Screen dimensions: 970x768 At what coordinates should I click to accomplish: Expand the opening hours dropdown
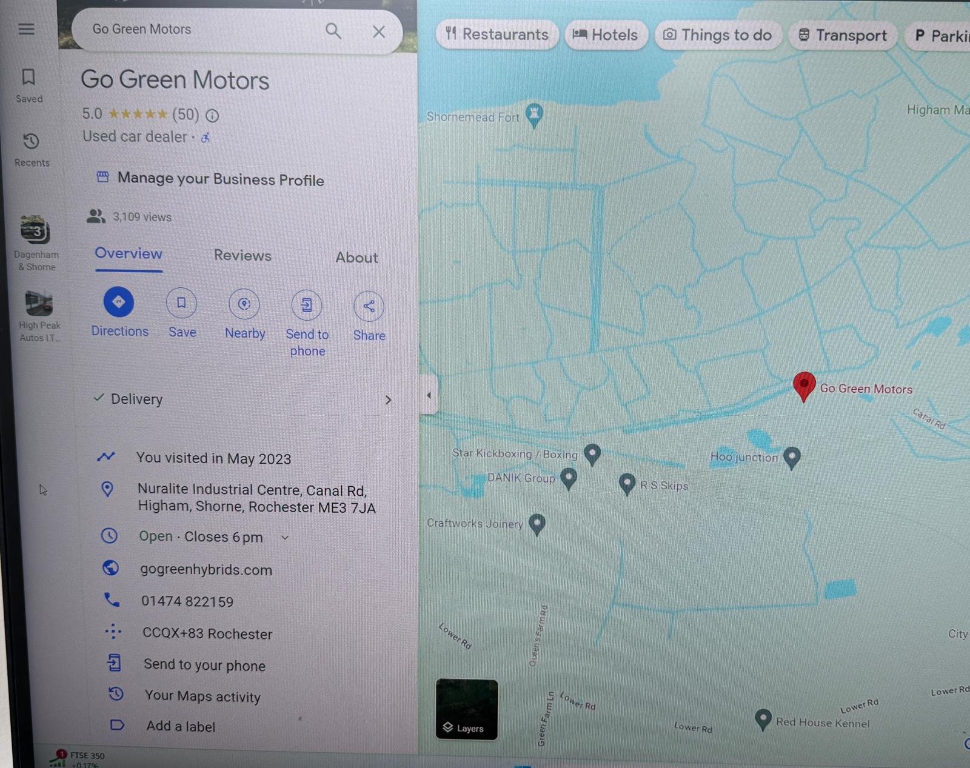tap(285, 538)
